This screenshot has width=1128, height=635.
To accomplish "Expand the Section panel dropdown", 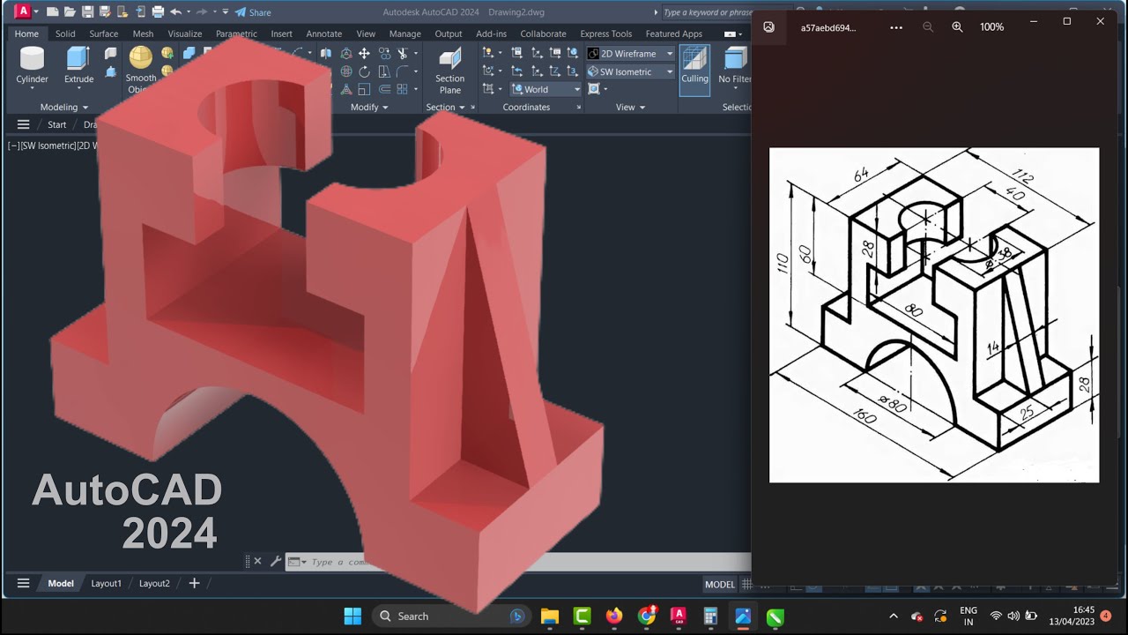I will [x=446, y=107].
